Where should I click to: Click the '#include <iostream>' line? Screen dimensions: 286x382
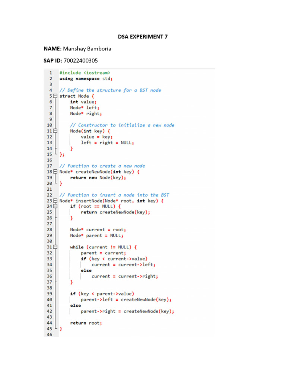tap(85, 73)
